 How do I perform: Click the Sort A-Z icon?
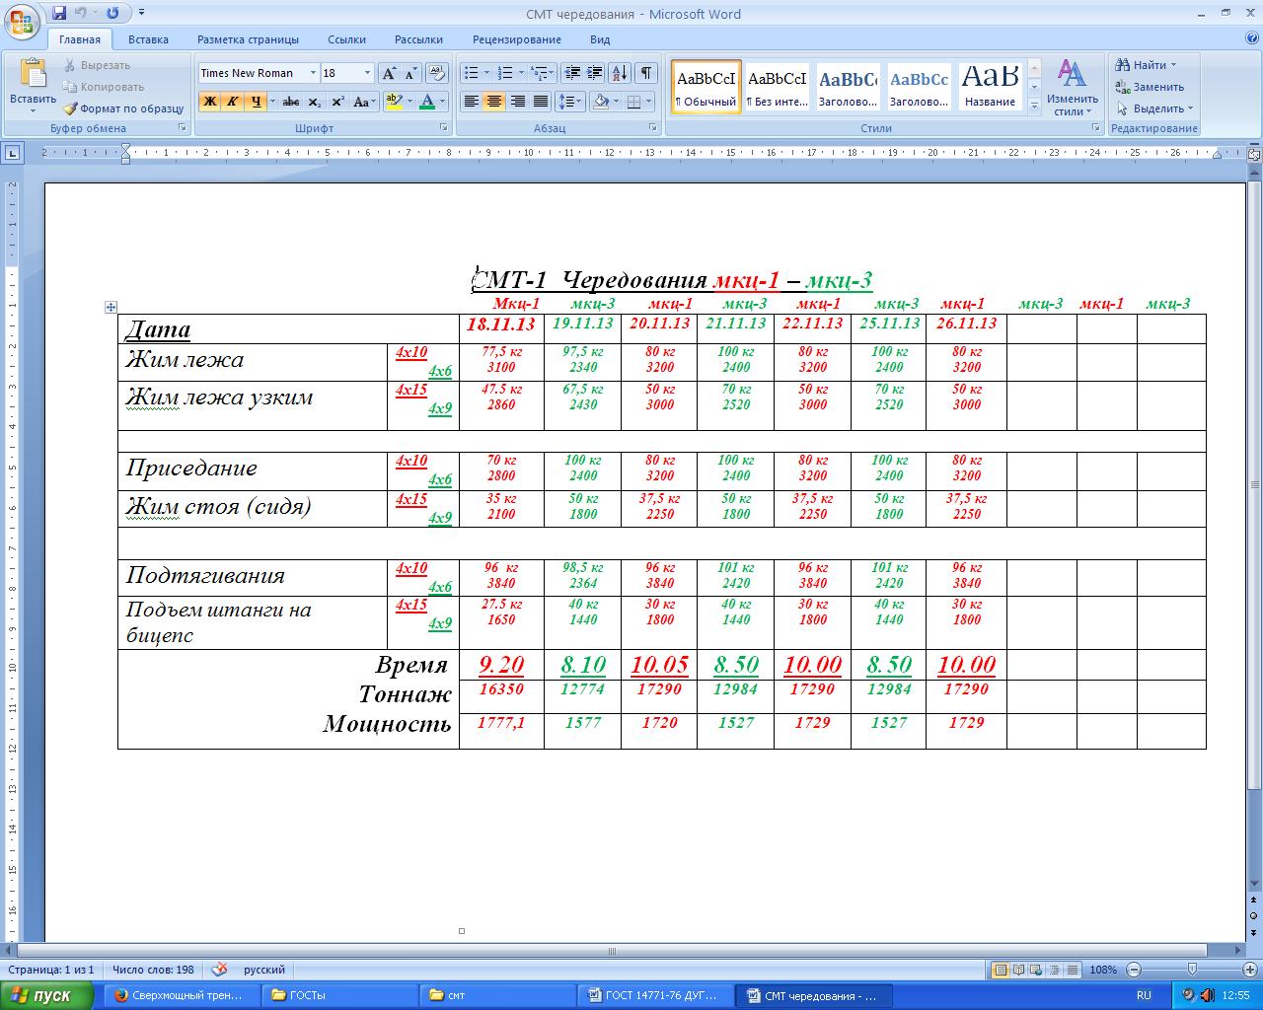point(620,73)
